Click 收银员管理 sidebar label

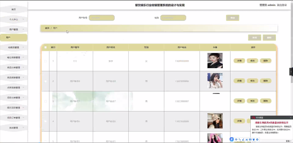click(14, 48)
